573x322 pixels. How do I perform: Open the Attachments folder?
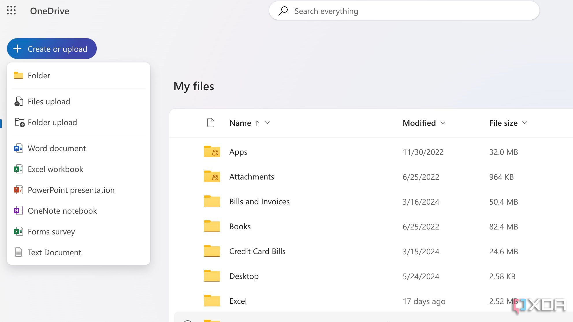[x=252, y=177]
